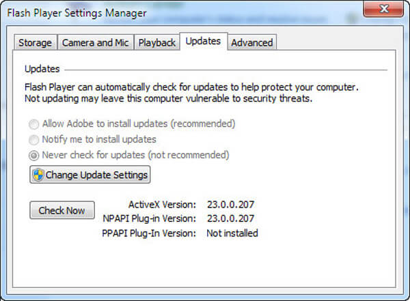Click the Allow Adobe to install updates label
The image size is (410, 301).
click(139, 124)
